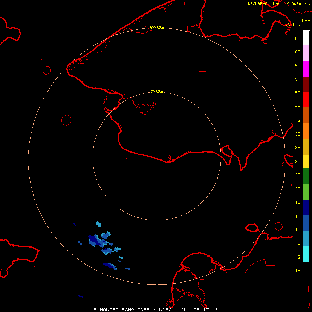
Task: Click the KAEC station identifier
Action: pyautogui.click(x=166, y=310)
